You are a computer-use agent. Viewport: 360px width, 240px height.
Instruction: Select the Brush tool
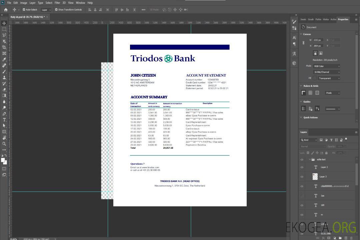coord(4,71)
